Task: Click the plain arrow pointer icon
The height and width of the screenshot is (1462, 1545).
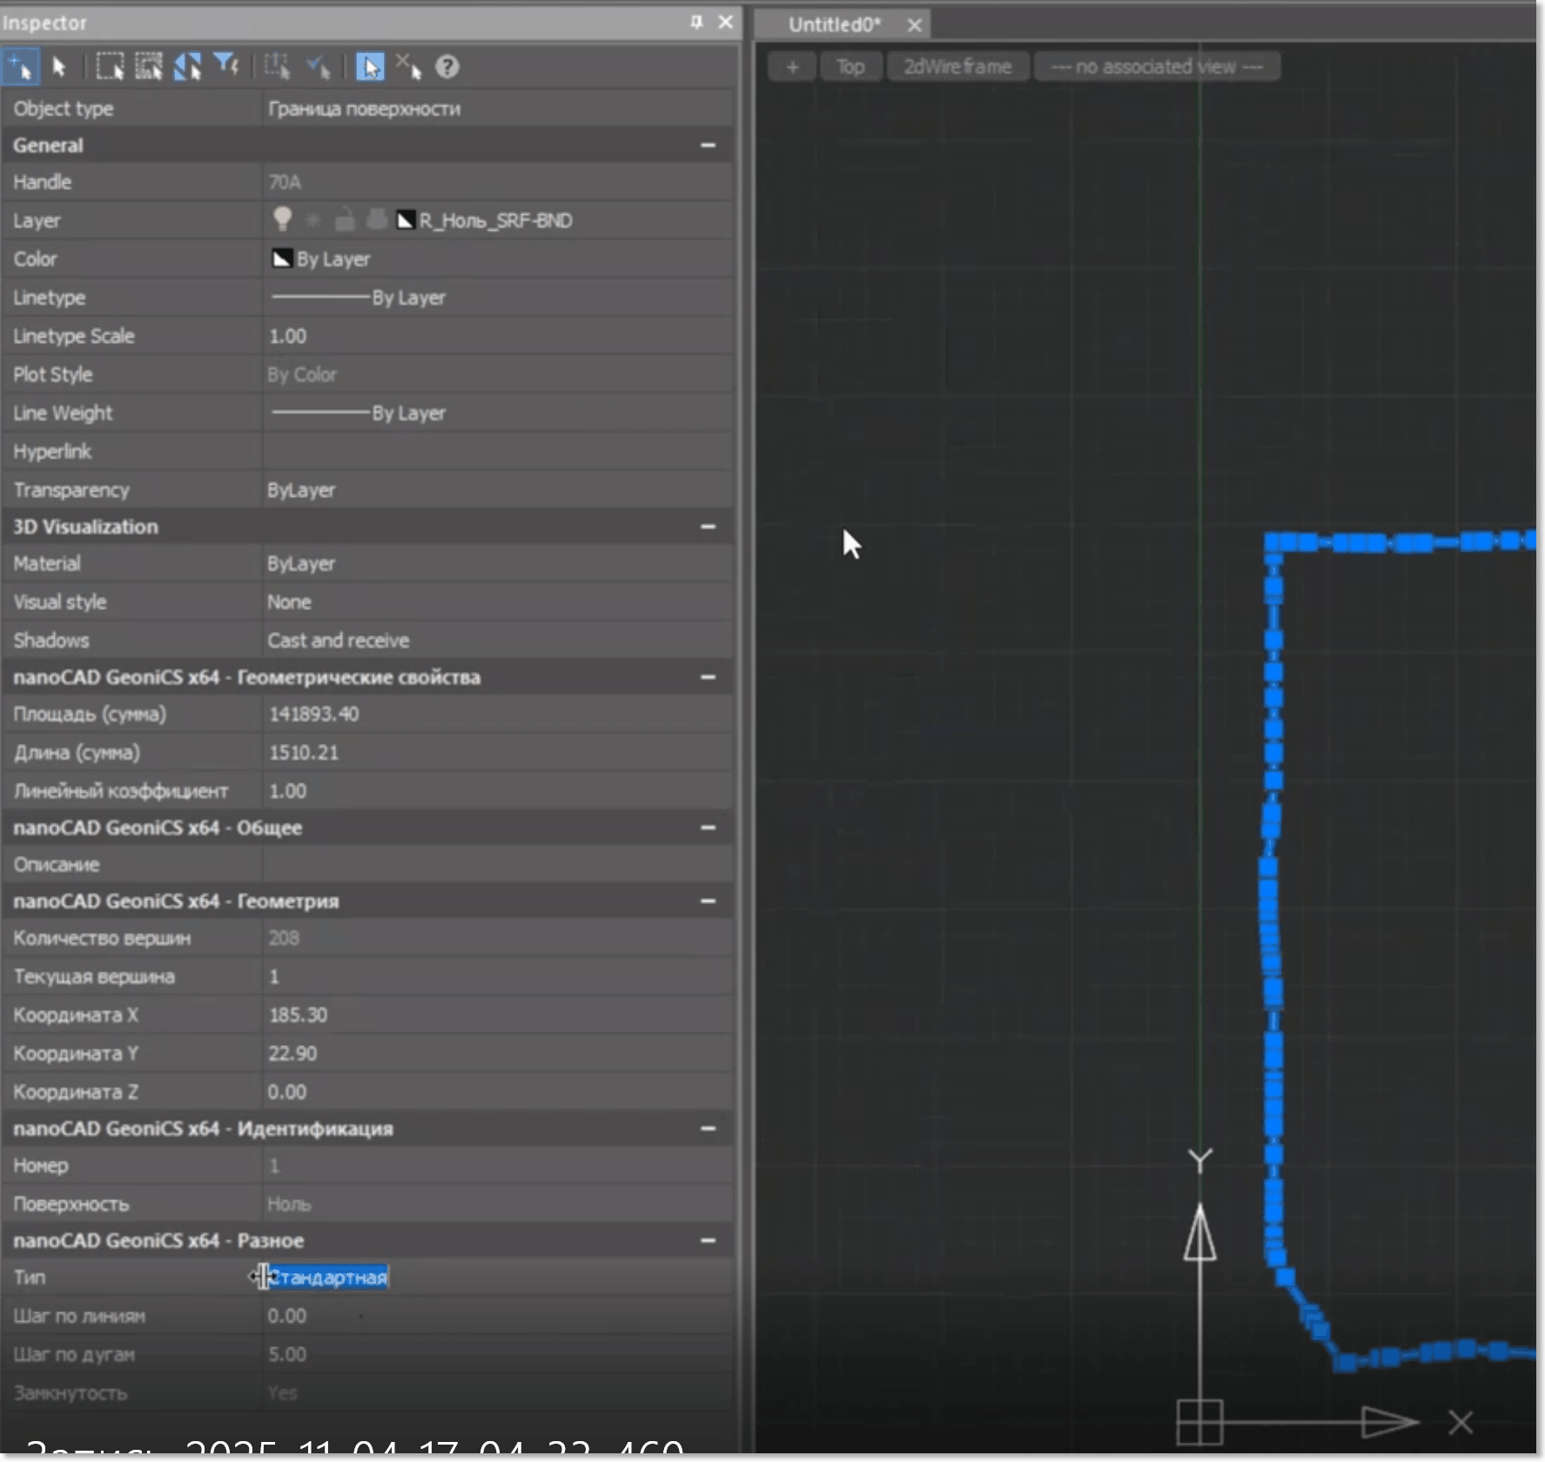Action: tap(59, 67)
